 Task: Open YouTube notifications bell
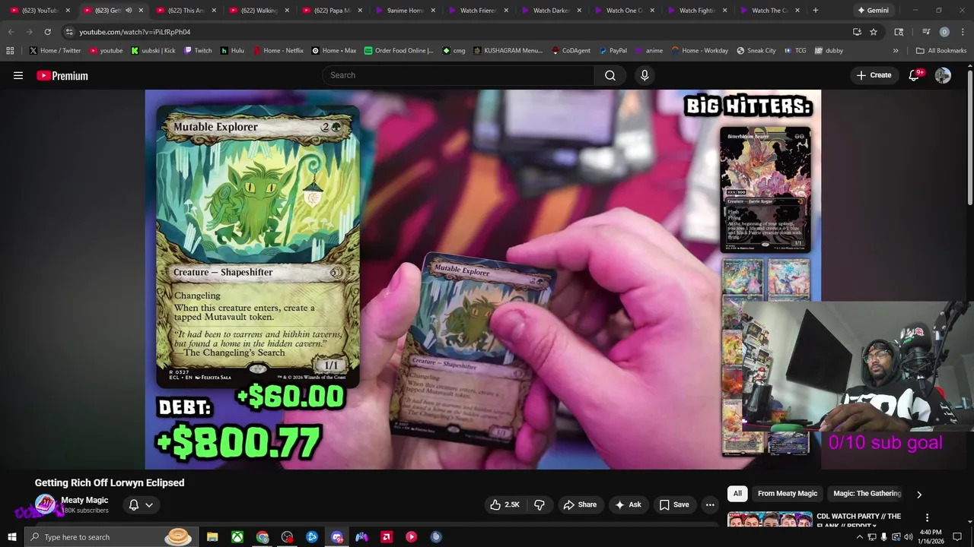point(914,75)
